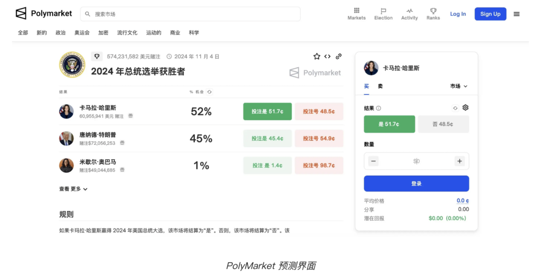Focus the 搜索市场 search field
The width and height of the screenshot is (542, 274).
190,14
